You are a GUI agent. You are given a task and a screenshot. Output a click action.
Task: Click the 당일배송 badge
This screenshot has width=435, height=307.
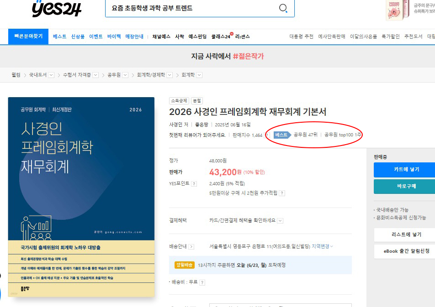pos(185,265)
